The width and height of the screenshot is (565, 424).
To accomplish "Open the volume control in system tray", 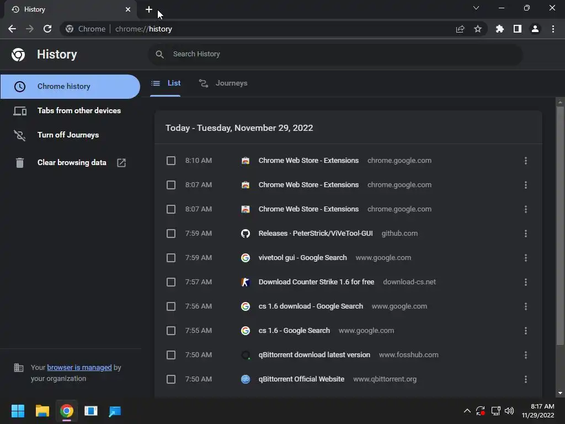I will [509, 411].
